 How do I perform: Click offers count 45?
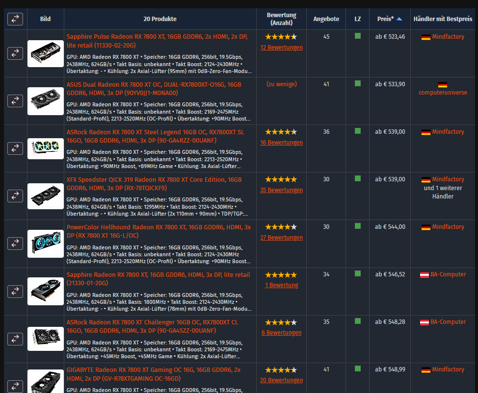(x=326, y=37)
